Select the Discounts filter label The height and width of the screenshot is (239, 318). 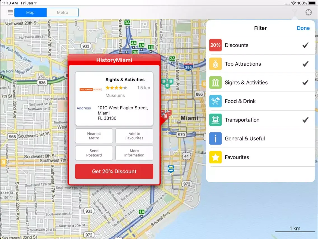(x=237, y=45)
